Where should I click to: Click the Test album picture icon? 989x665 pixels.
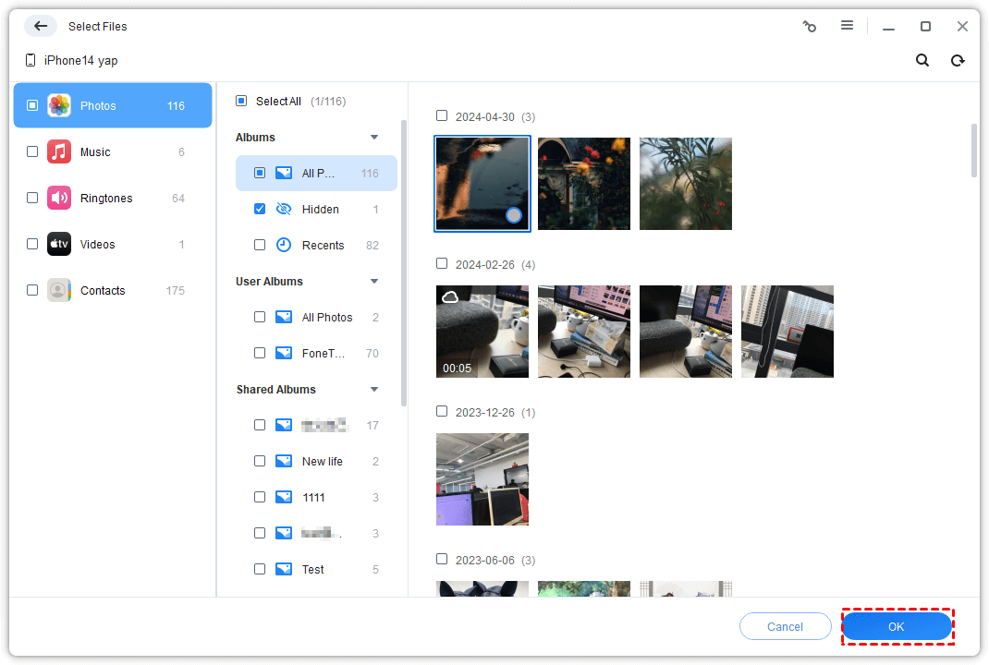(284, 569)
